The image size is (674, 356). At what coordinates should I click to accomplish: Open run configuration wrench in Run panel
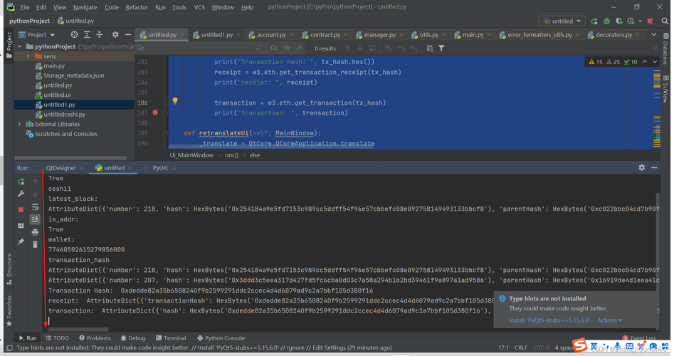click(x=21, y=194)
